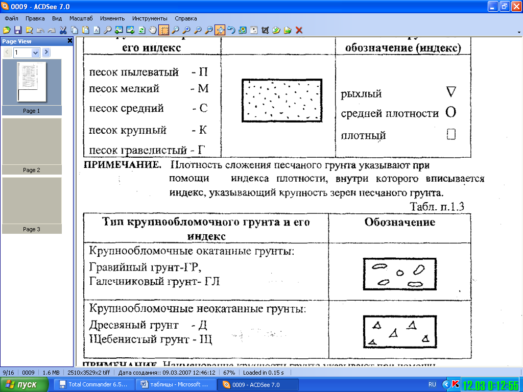523x392 pixels.
Task: Select the Page 2 thumbnail
Action: [x=32, y=146]
